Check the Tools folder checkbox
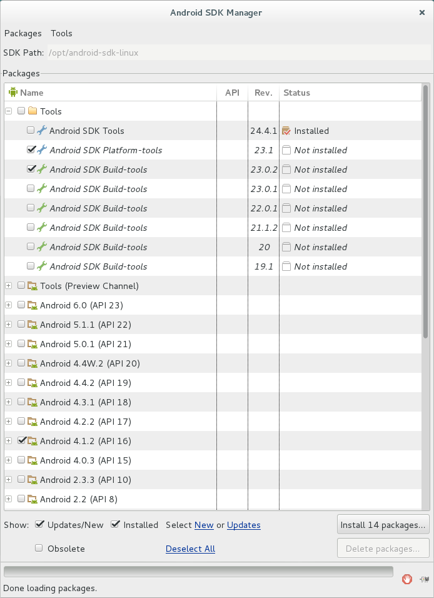This screenshot has height=598, width=434. coord(21,111)
